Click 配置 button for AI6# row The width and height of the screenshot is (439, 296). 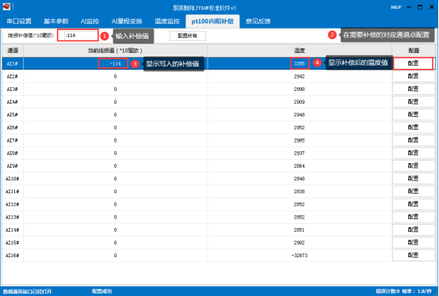tap(413, 127)
